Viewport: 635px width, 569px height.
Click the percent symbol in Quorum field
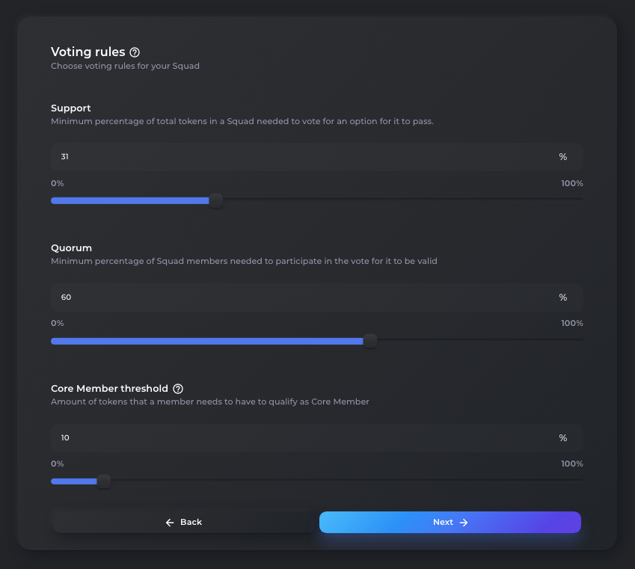point(563,298)
